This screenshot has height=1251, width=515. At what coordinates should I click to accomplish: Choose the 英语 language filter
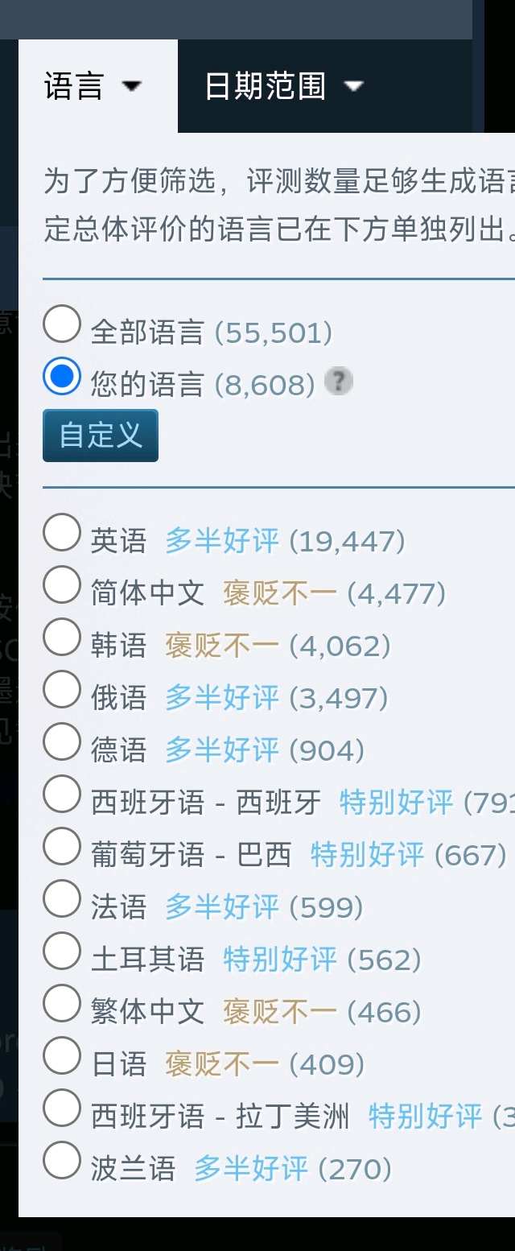(x=62, y=533)
